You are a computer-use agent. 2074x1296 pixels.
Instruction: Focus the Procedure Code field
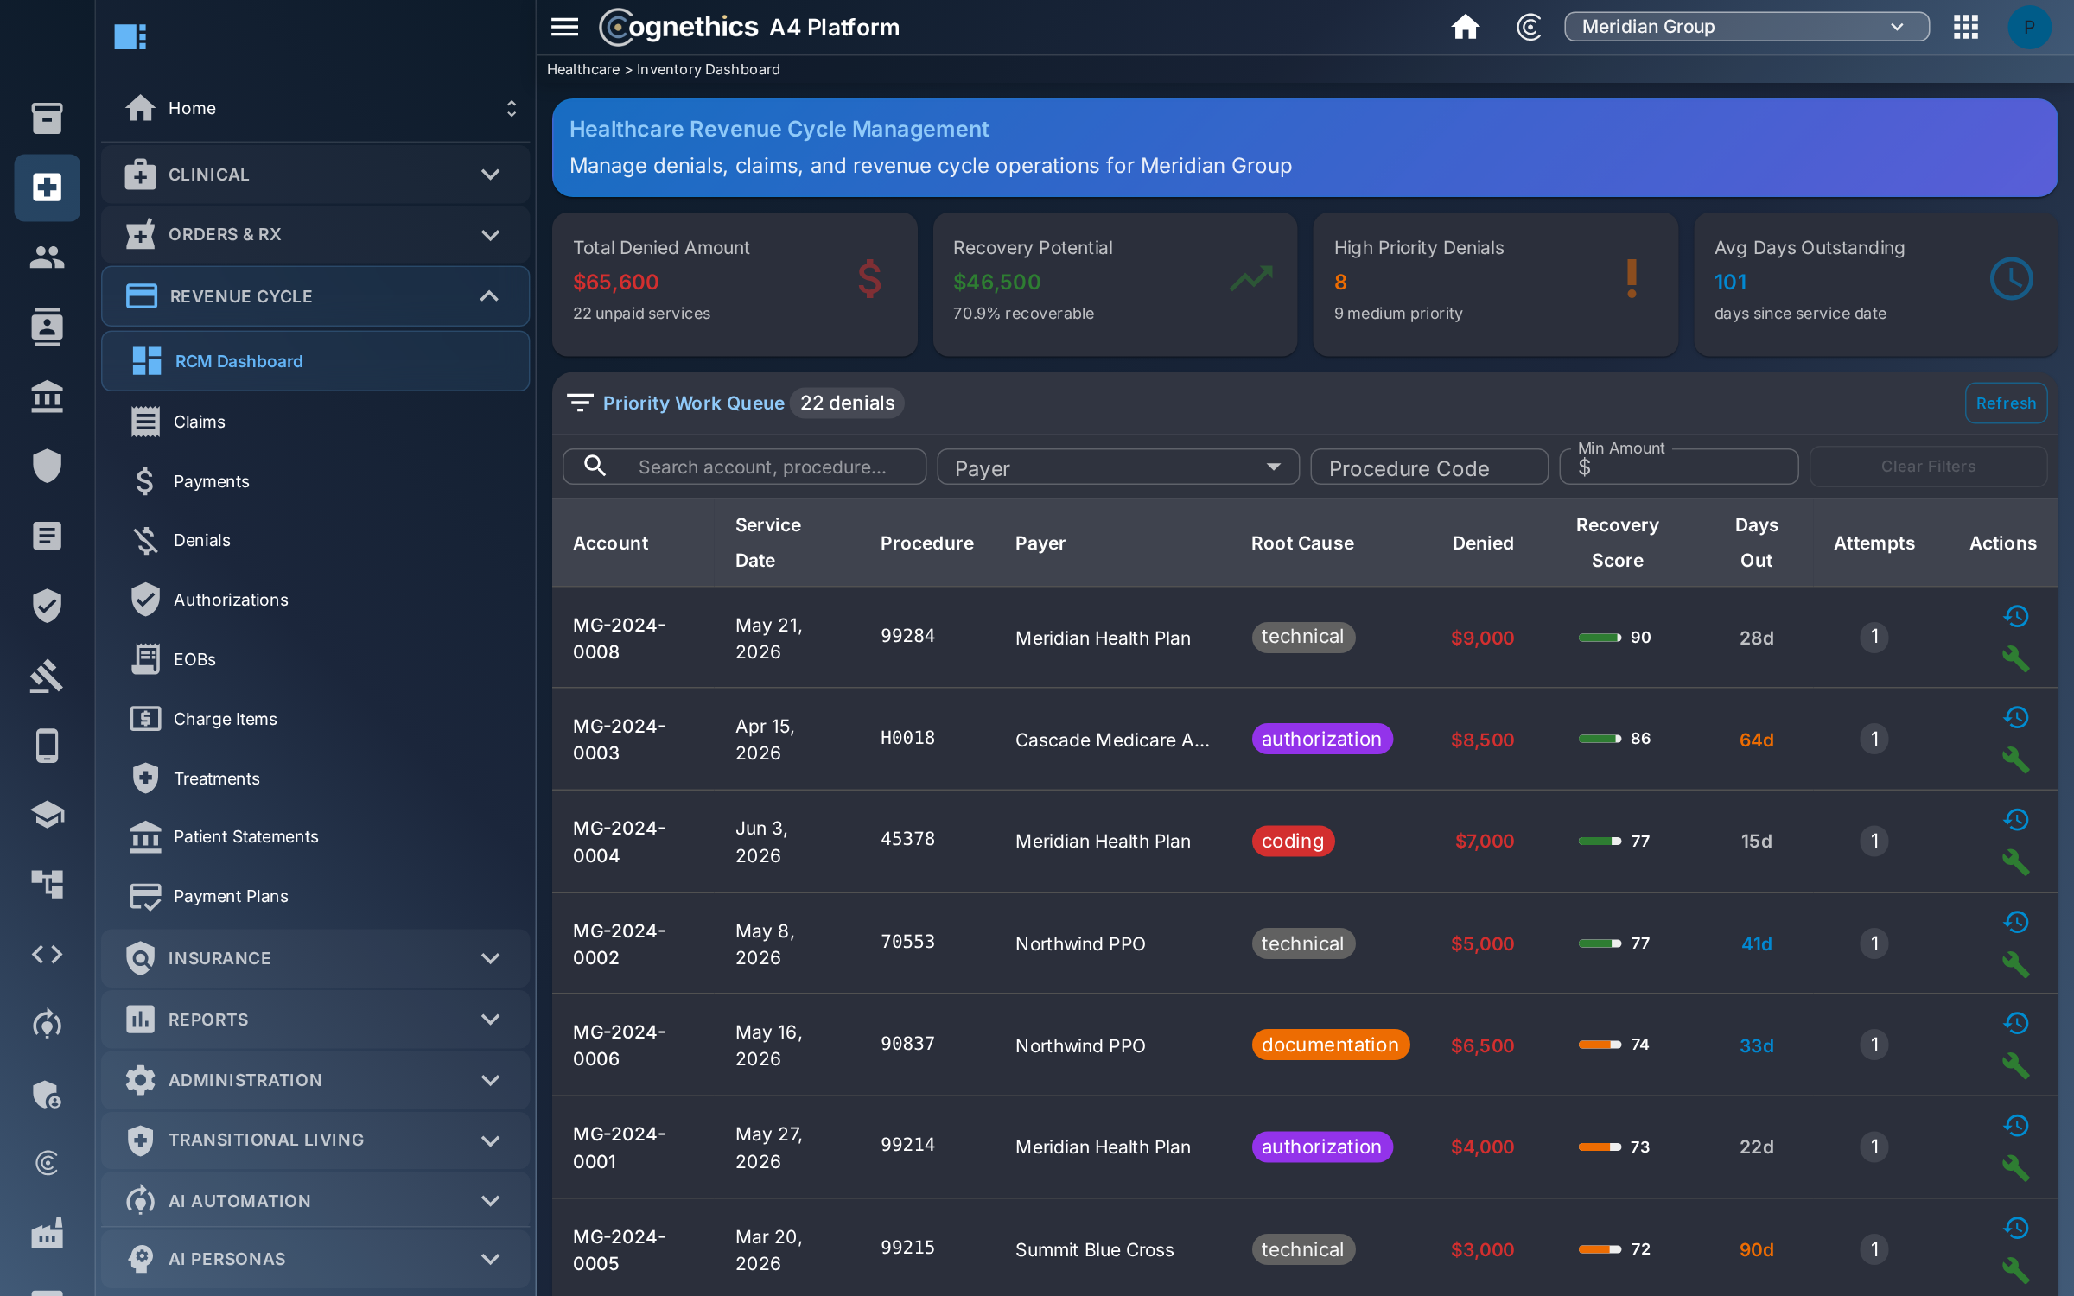1429,467
